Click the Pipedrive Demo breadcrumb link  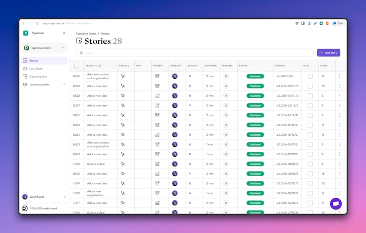pos(86,34)
